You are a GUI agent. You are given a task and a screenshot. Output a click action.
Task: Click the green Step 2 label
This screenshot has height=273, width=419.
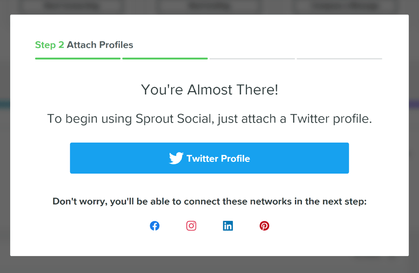pos(49,45)
